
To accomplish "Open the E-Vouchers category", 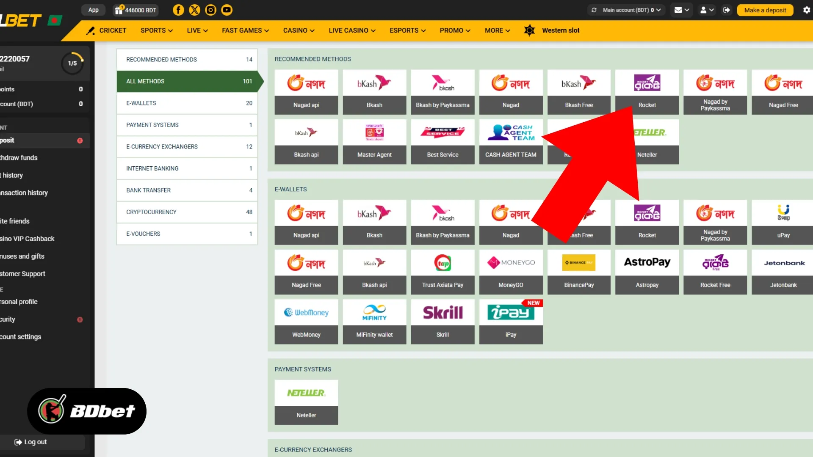I will [x=187, y=234].
